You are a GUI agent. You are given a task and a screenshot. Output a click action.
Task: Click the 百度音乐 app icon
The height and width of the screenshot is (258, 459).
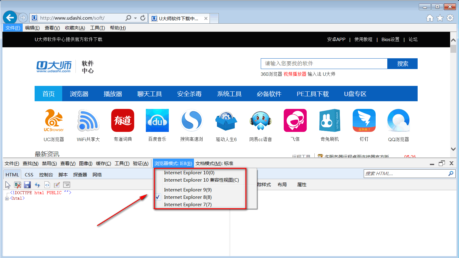(x=157, y=120)
